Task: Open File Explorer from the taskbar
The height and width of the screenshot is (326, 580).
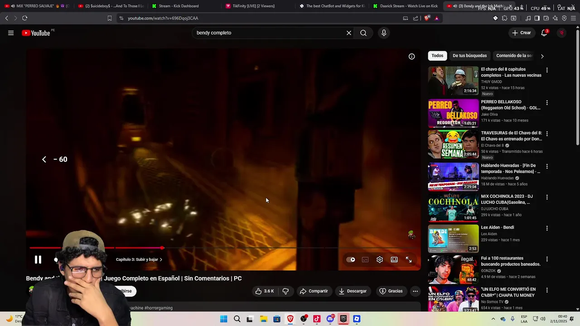Action: click(x=263, y=319)
